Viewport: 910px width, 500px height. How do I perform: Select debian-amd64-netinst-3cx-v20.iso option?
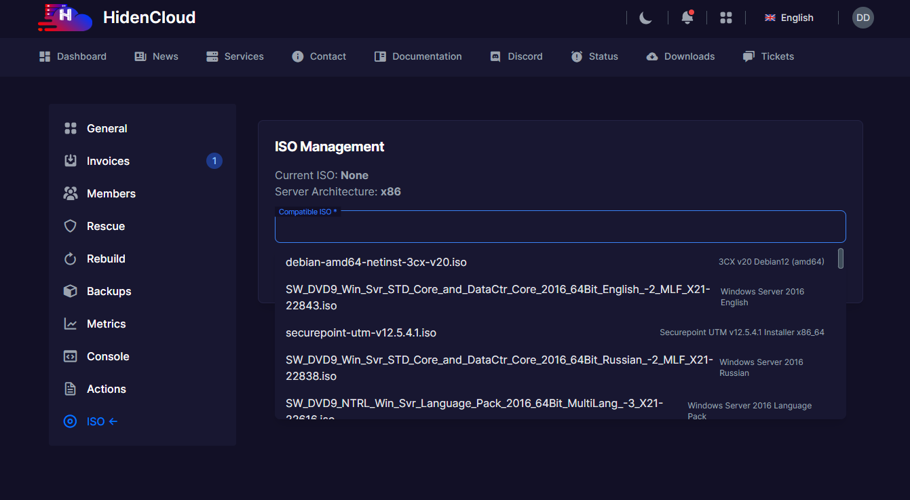(376, 262)
